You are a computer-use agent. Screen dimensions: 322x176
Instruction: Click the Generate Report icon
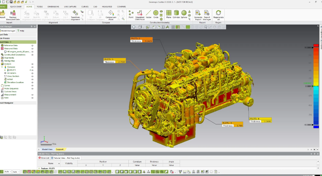(198, 13)
